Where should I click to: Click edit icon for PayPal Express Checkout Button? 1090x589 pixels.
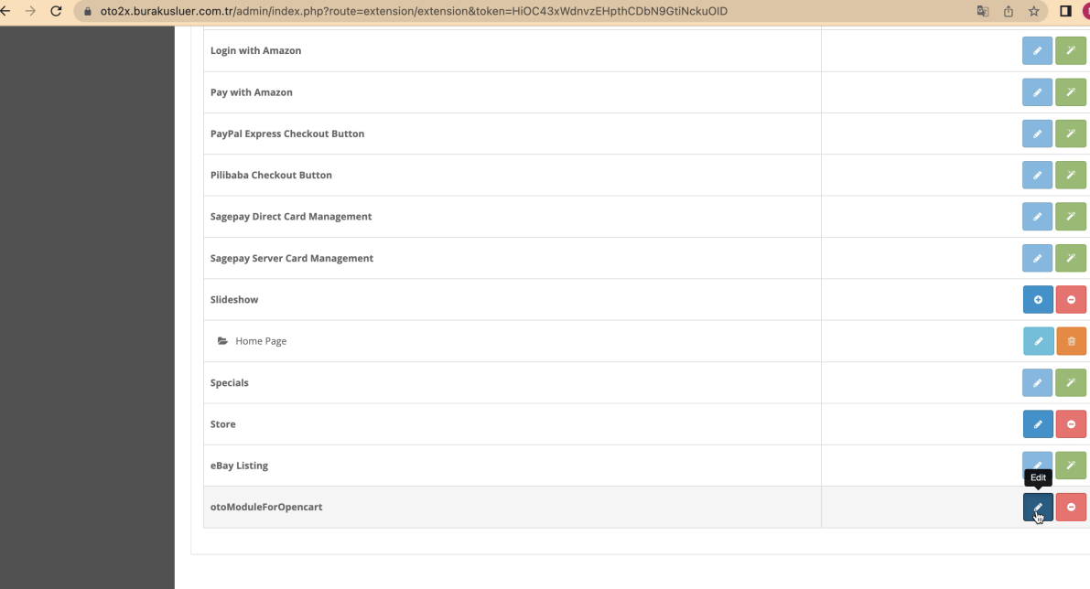point(1037,134)
